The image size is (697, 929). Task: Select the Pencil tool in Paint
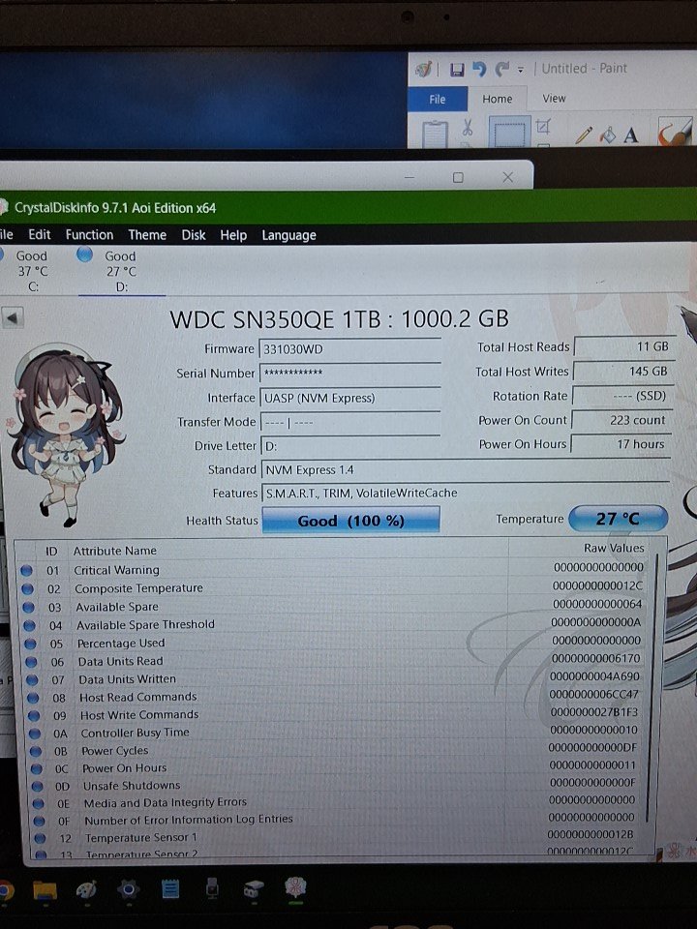click(x=583, y=135)
